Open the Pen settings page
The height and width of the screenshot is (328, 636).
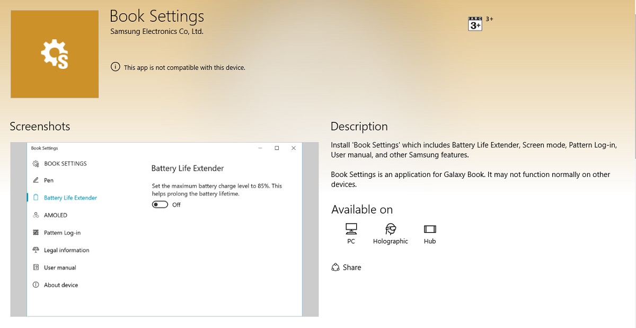[49, 180]
